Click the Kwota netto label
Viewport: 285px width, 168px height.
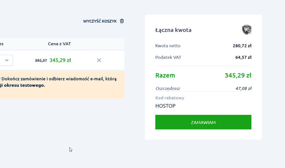tap(168, 46)
